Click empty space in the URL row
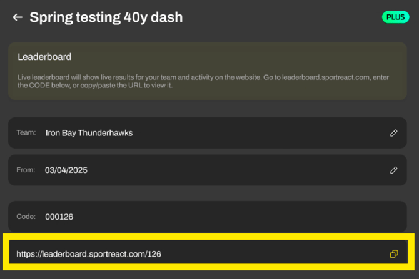The image size is (419, 279). pyautogui.click(x=281, y=254)
